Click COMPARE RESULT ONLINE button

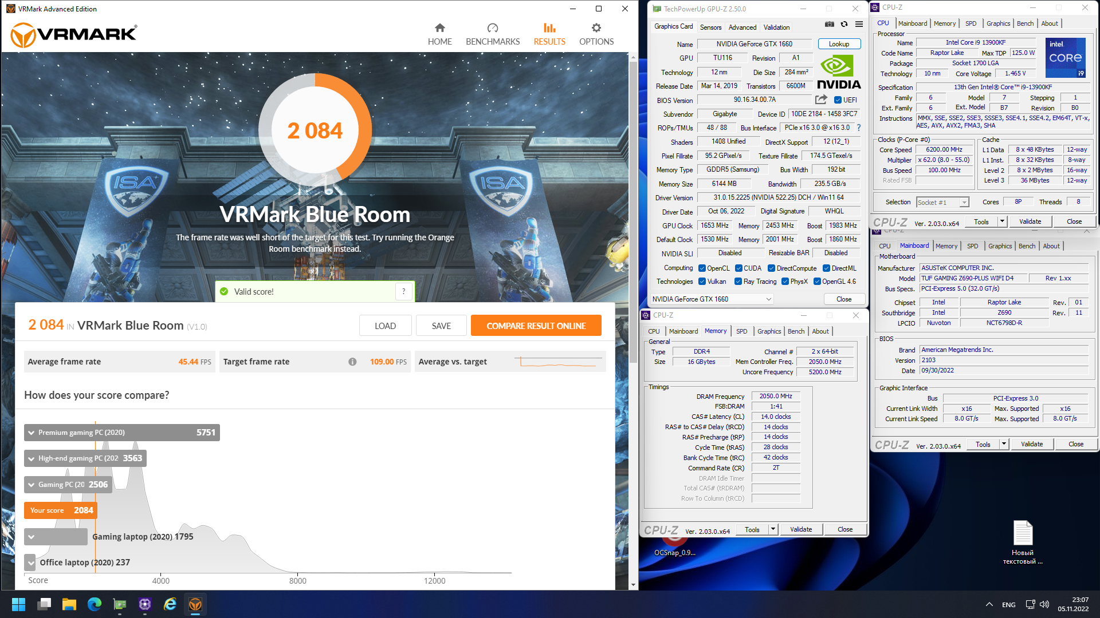coord(536,326)
